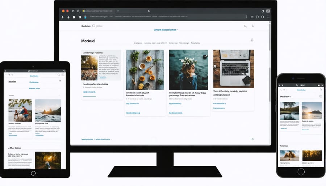Open the food flat-lay photo thumbnail
Viewport: 326px width, 186px height.
145,70
